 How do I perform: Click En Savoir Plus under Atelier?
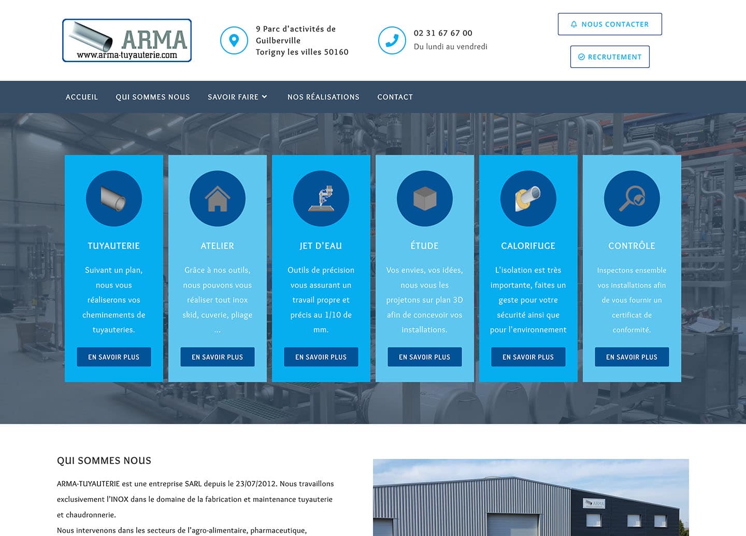coord(218,357)
